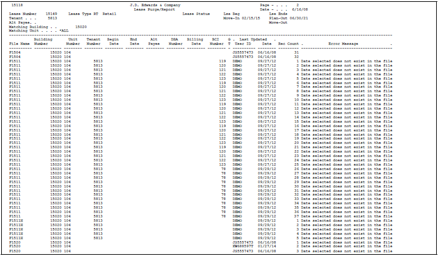Select 'F1511H' in the row with Rec Count 1
Screen dimensions: 438x256
16,220
